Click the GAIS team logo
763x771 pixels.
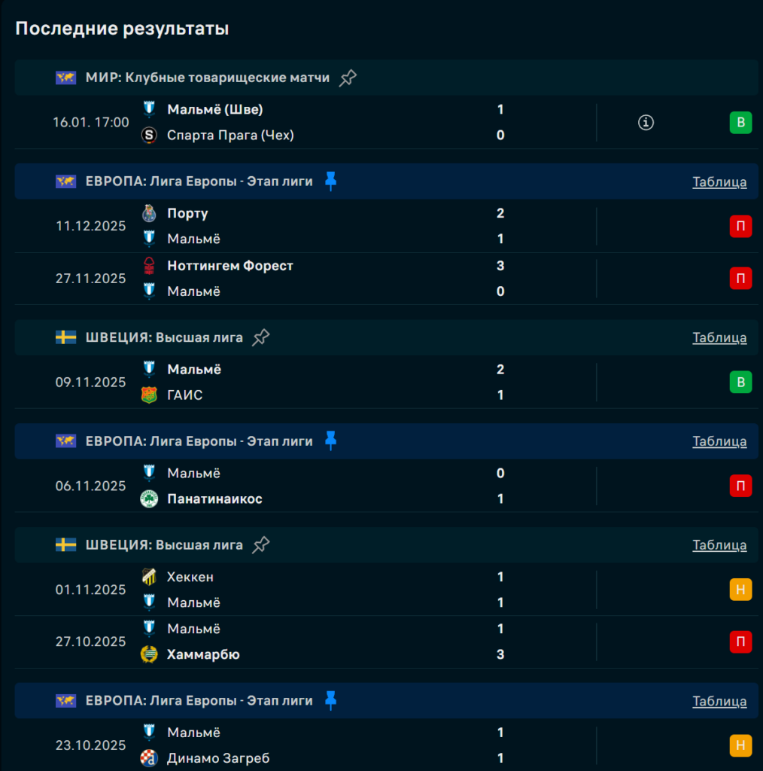[149, 395]
